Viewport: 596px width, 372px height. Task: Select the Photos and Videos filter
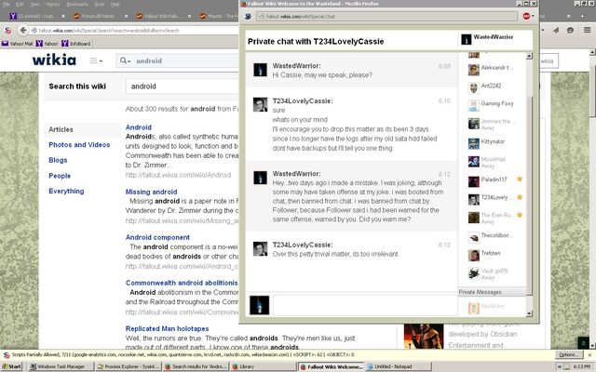(79, 145)
